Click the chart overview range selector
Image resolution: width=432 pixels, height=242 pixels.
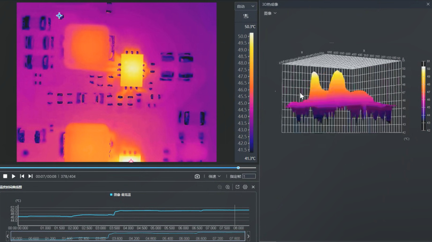coord(128,236)
